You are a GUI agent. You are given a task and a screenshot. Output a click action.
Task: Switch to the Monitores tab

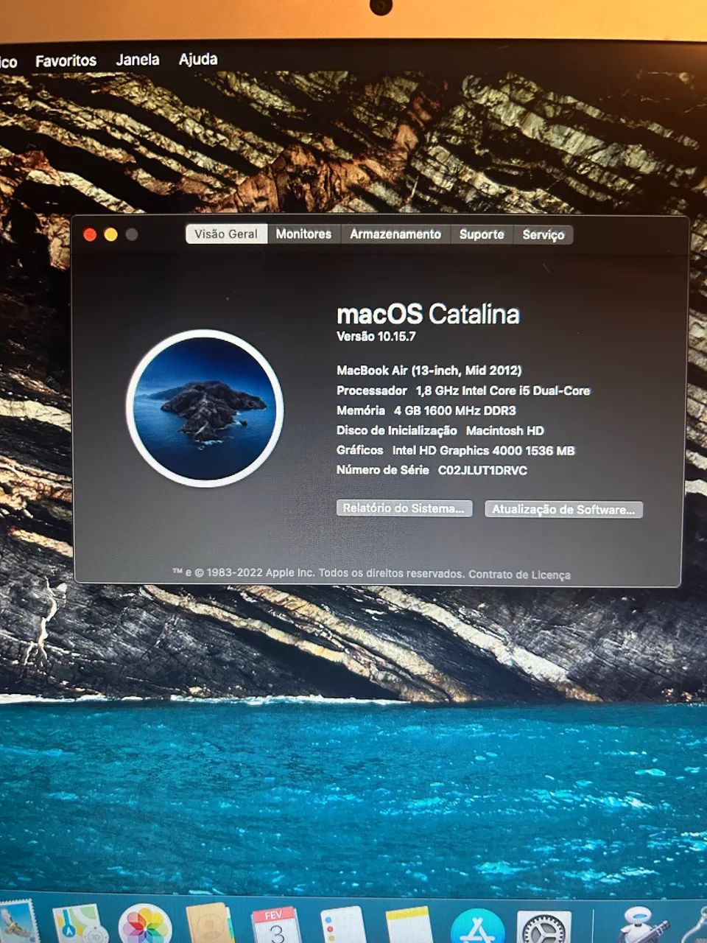tap(303, 234)
